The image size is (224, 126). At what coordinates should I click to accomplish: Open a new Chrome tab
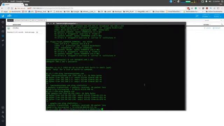pyautogui.click(x=26, y=5)
